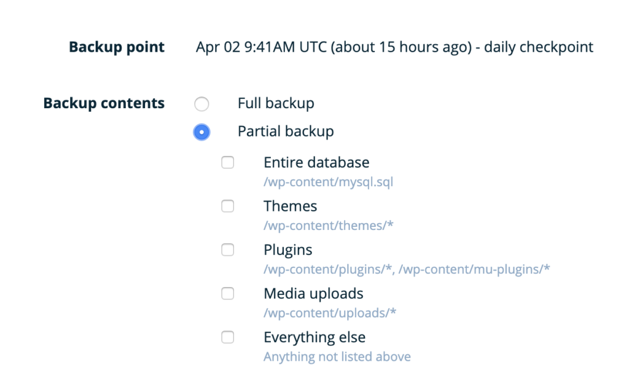Select the Full backup radio button
The image size is (629, 386).
(x=201, y=104)
